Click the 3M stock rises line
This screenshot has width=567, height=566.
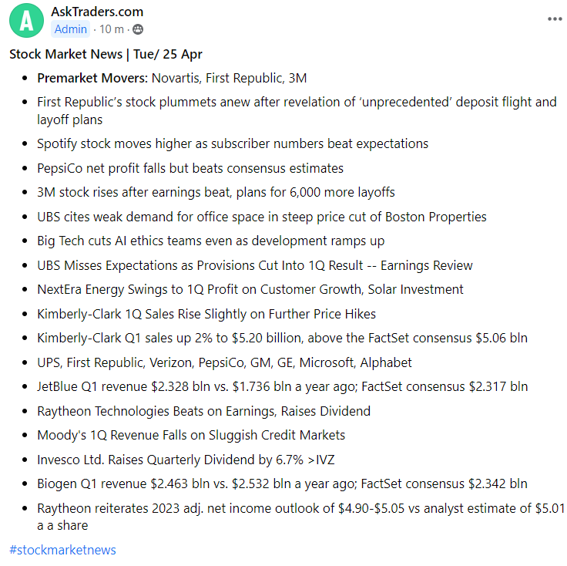[x=216, y=192]
